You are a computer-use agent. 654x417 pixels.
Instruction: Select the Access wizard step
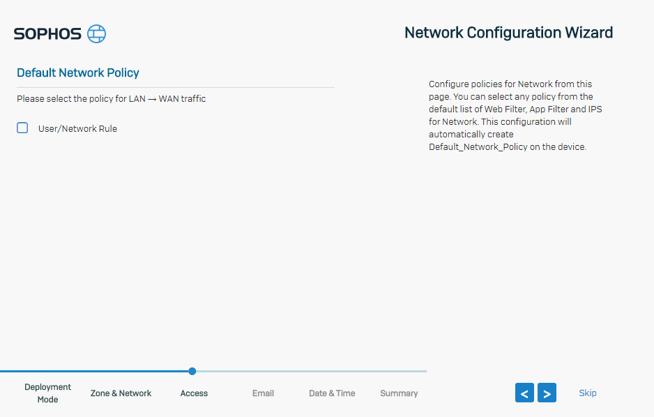tap(194, 393)
